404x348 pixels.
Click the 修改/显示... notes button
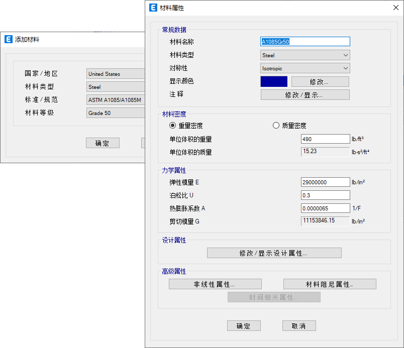[305, 95]
